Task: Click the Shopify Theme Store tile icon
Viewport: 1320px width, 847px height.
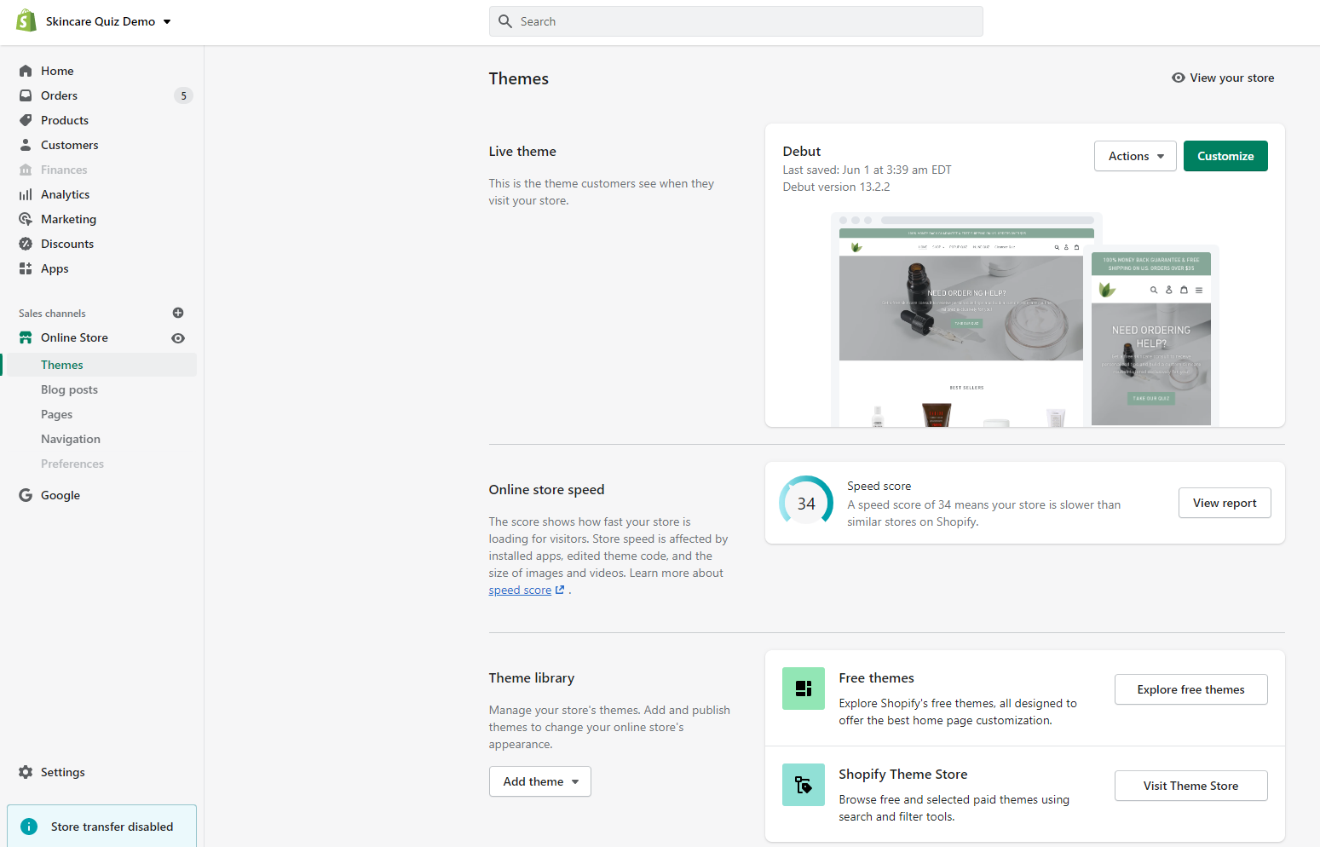Action: point(804,785)
